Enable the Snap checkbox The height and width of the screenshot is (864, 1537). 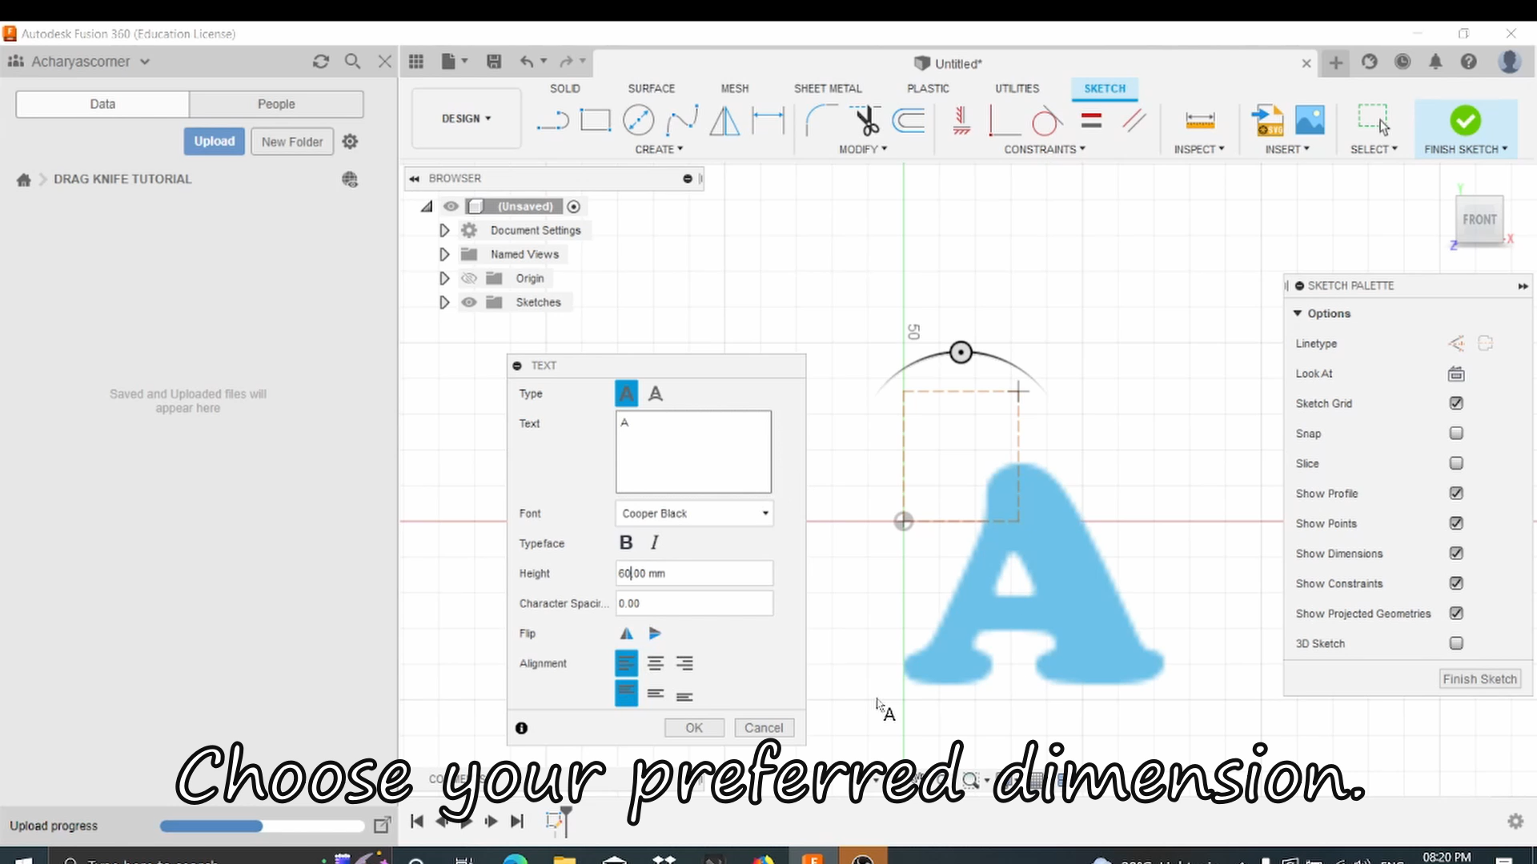click(x=1456, y=434)
